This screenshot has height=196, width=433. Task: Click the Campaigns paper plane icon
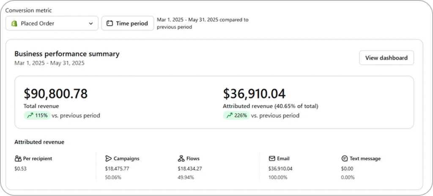(x=108, y=159)
